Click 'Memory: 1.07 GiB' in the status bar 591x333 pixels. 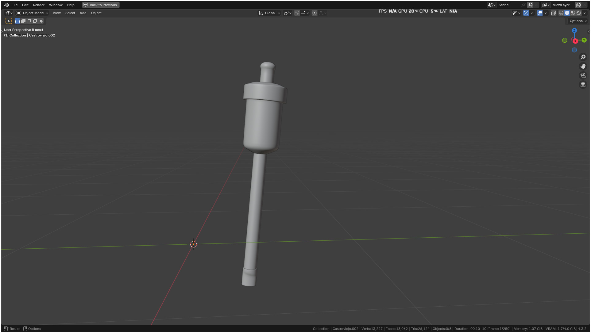click(x=528, y=329)
